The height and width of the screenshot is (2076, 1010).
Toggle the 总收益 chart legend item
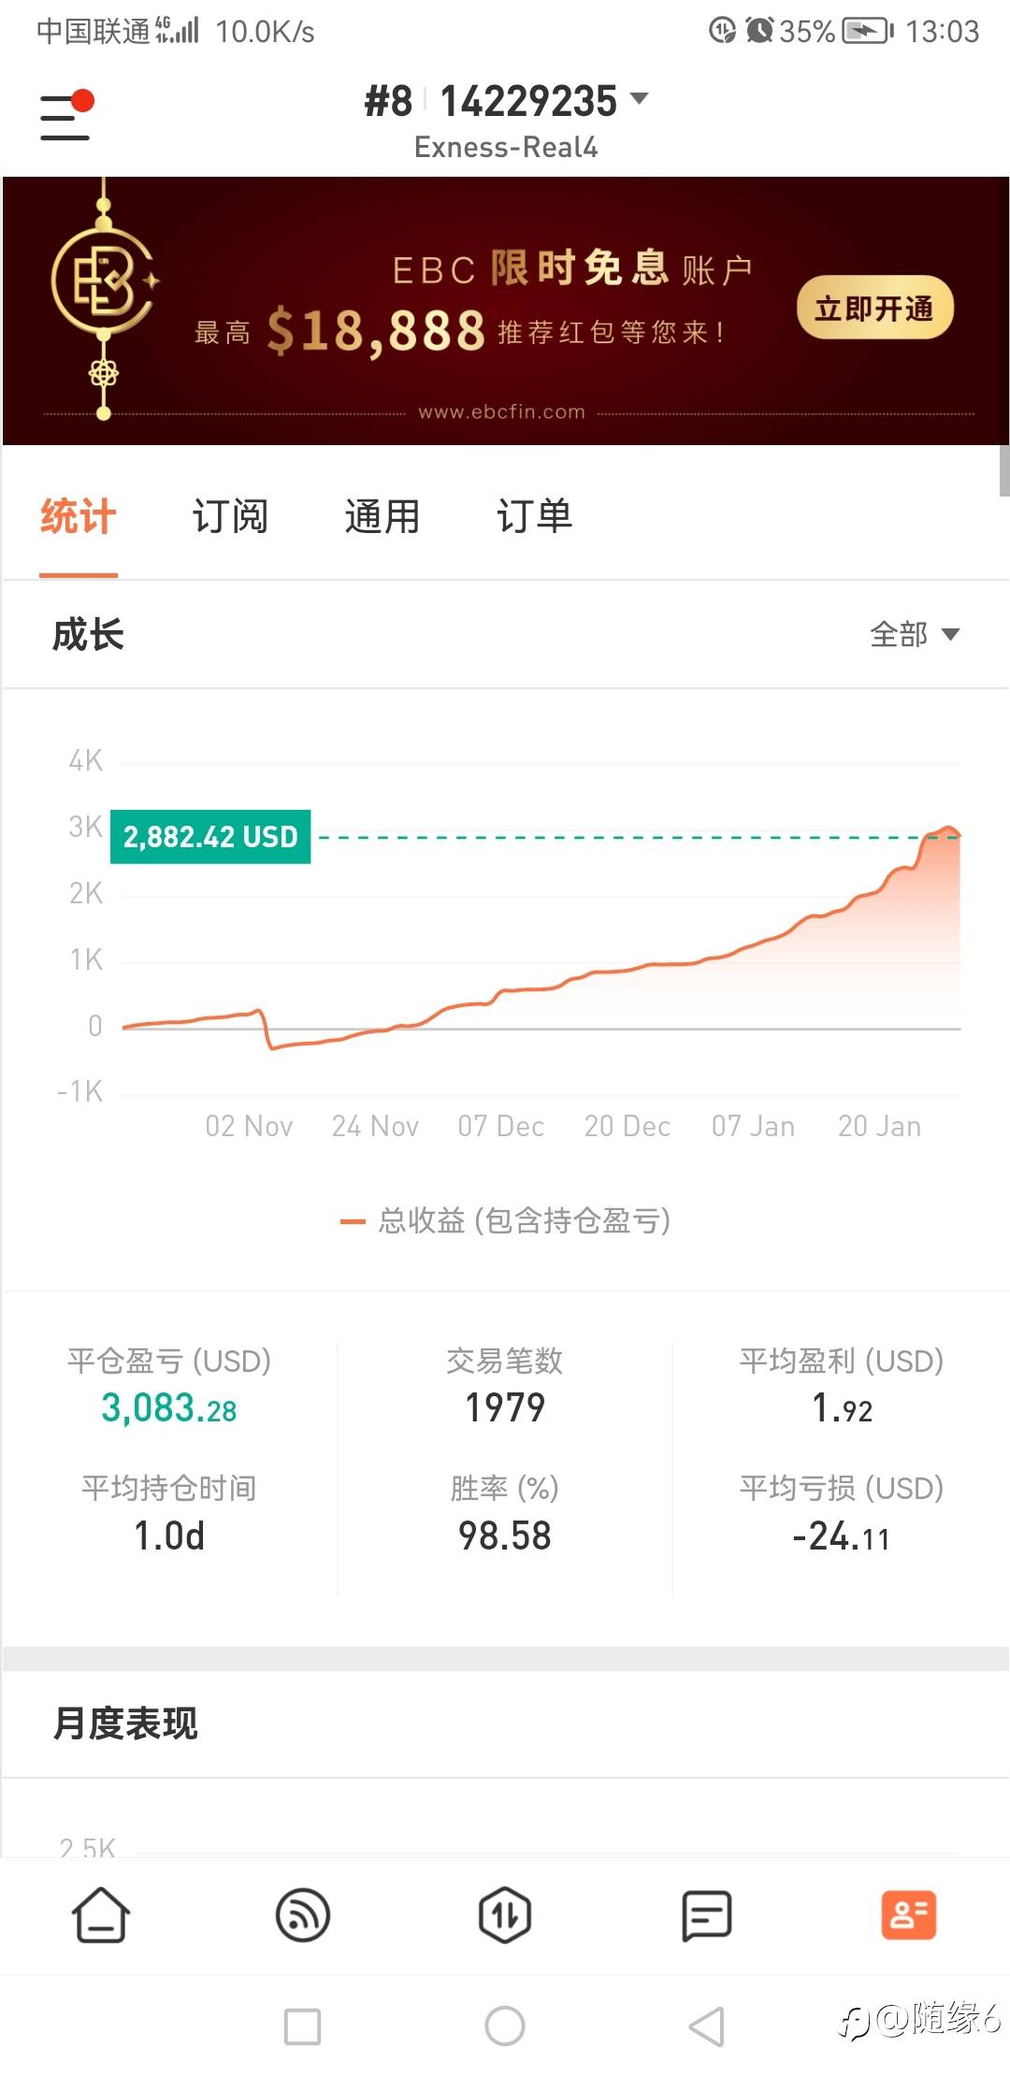[x=505, y=1220]
